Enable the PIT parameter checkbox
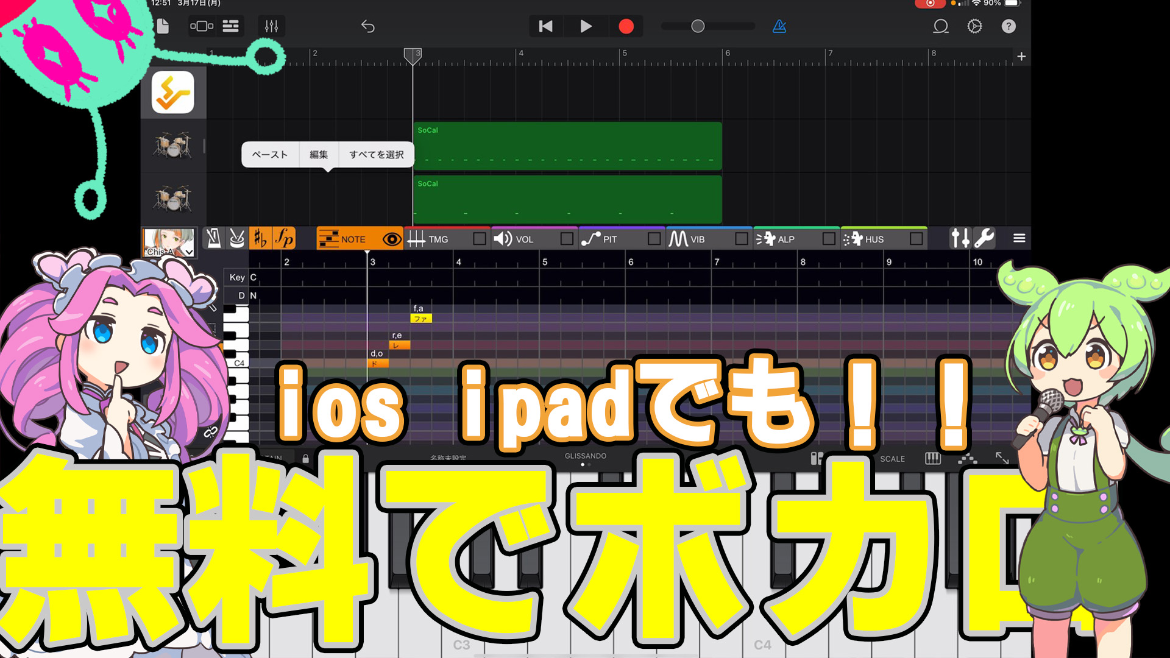Image resolution: width=1170 pixels, height=658 pixels. [x=654, y=239]
